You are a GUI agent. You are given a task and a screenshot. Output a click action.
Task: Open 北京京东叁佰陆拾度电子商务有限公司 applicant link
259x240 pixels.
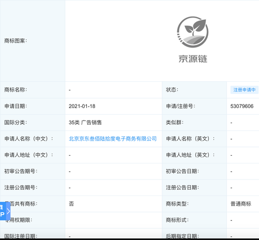113,139
